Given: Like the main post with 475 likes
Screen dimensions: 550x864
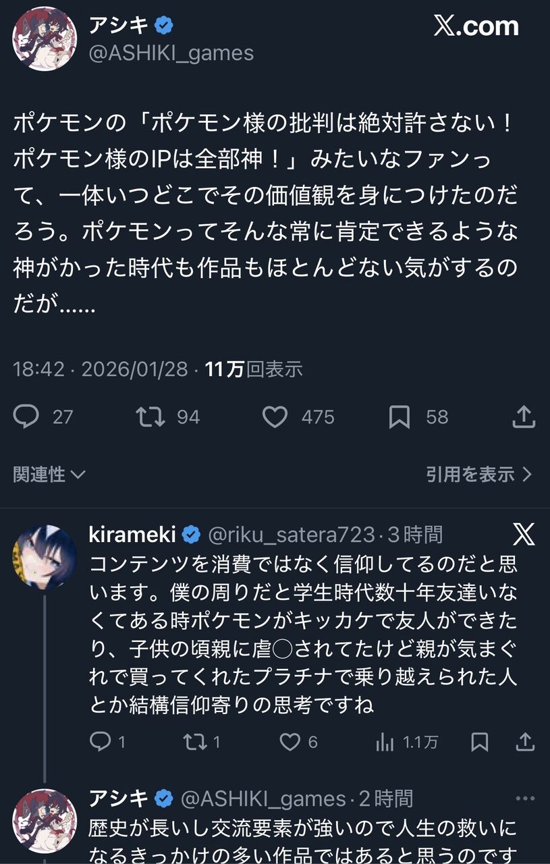Looking at the screenshot, I should (275, 417).
